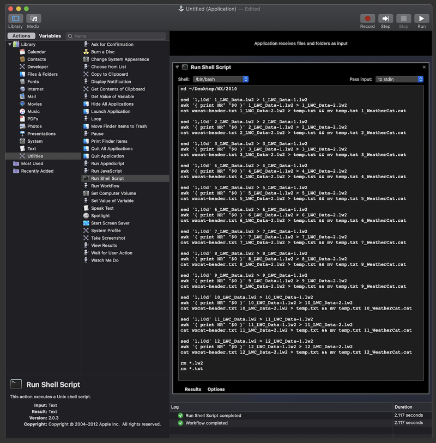
Task: Select the Photos category
Action: pyautogui.click(x=34, y=126)
